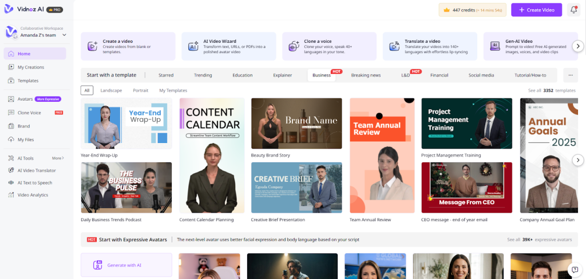Switch to the Education template tab
Viewport: 586px width, 279px height.
[x=242, y=75]
